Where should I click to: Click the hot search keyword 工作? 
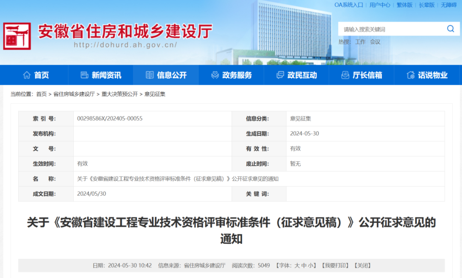tap(360, 42)
